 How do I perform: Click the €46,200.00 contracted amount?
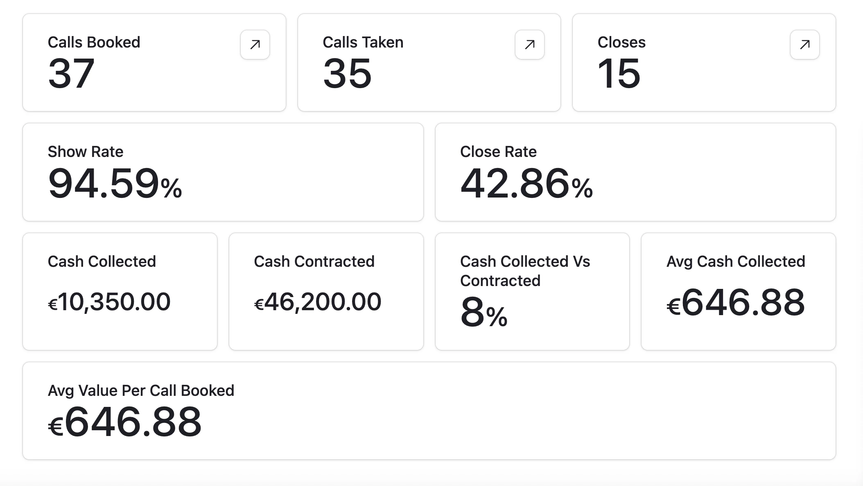pos(318,302)
